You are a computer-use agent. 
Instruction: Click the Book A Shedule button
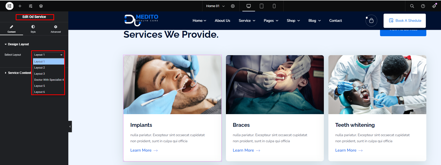(405, 21)
